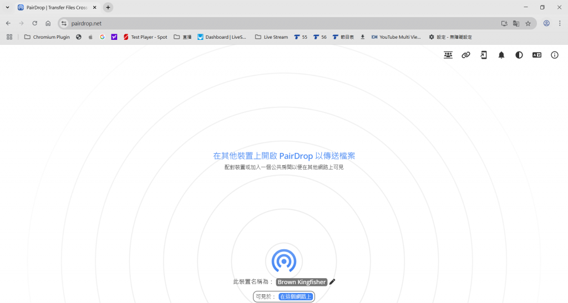Click the 在這個網路上 discovery badge

[x=296, y=296]
